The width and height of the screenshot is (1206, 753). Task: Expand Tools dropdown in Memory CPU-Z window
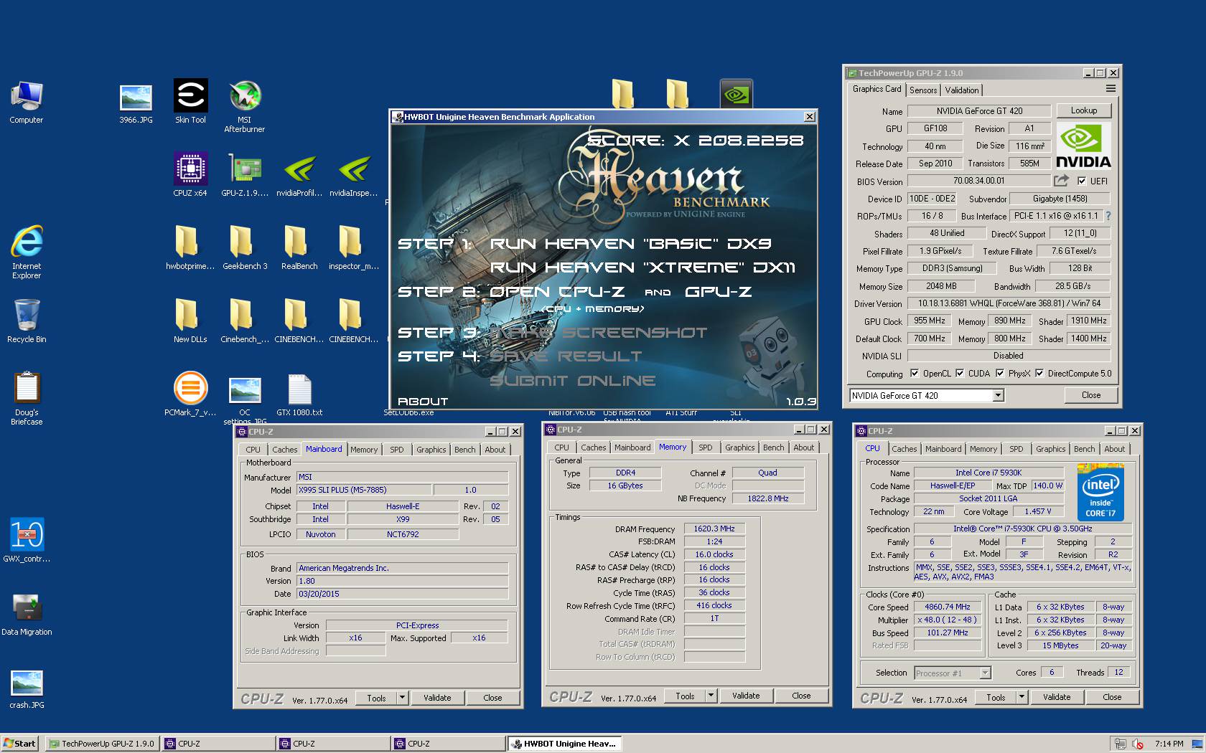711,696
